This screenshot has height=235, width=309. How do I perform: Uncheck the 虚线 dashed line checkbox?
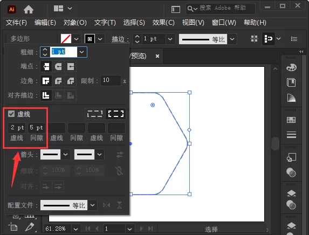pos(11,114)
